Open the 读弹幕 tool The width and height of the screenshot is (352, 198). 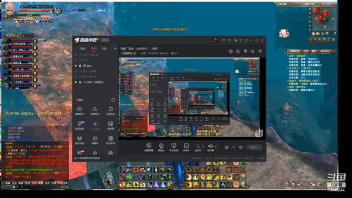coord(110,125)
